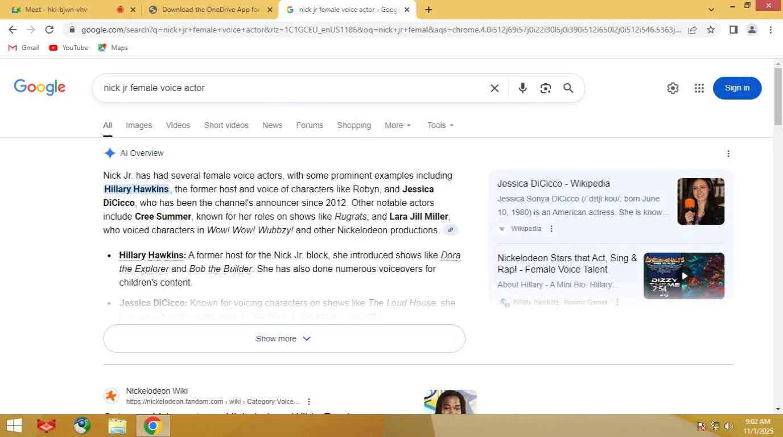Bookmark this page with the star icon
Viewport: 783px width, 437px height.
point(711,30)
